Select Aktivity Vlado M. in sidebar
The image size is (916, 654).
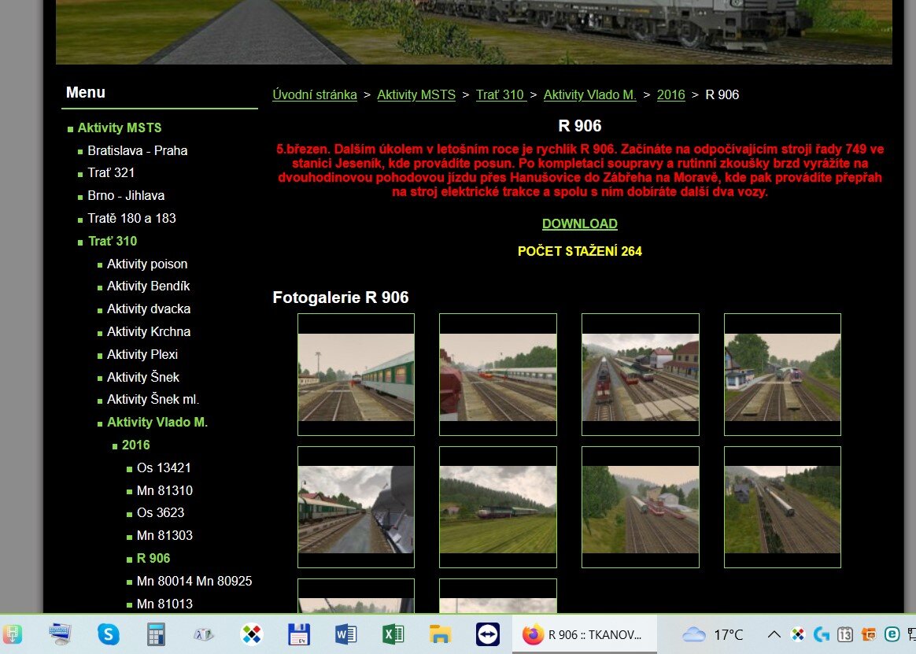click(157, 422)
